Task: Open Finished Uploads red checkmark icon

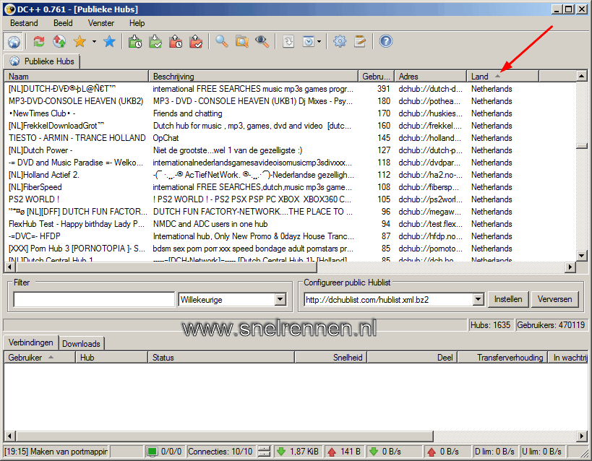Action: pyautogui.click(x=196, y=41)
